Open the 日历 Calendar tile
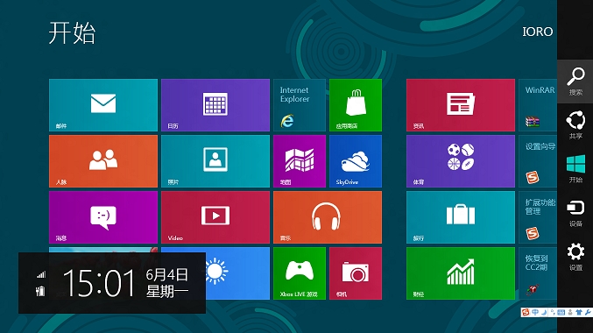This screenshot has height=333, width=593. [215, 105]
